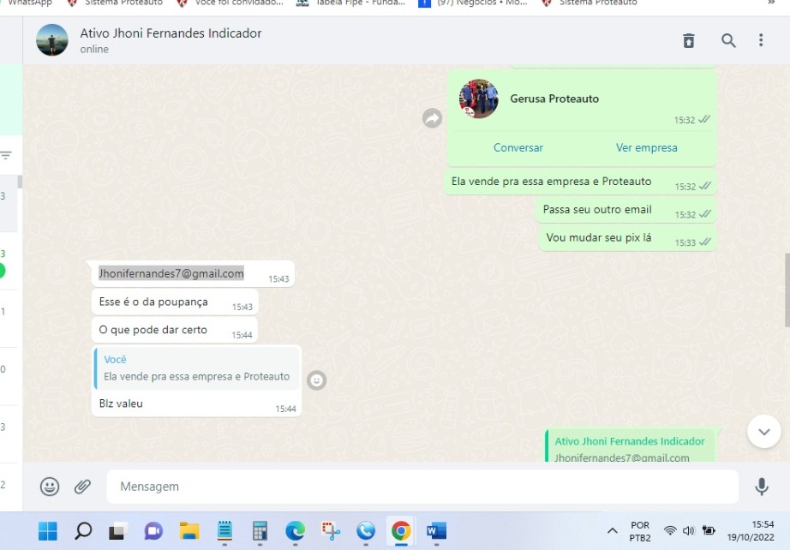Type in the Mensagem input field
Image resolution: width=790 pixels, height=550 pixels.
pyautogui.click(x=420, y=487)
